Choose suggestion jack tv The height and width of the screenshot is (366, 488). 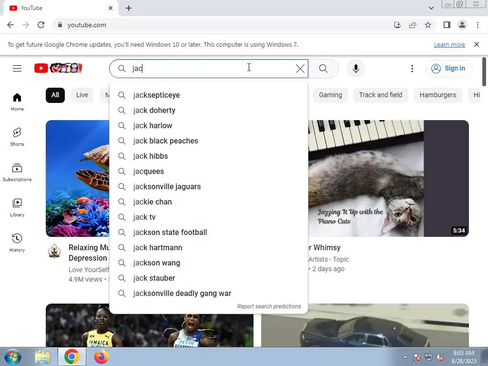tap(209, 217)
